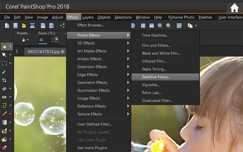Select the Red Eye tool
The width and height of the screenshot is (243, 152).
pyautogui.click(x=4, y=97)
